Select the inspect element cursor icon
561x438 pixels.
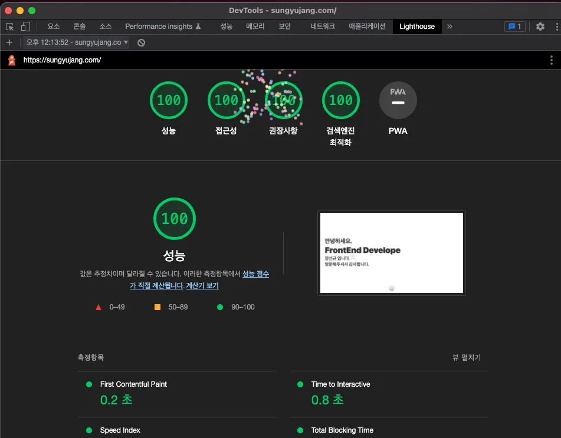(9, 27)
